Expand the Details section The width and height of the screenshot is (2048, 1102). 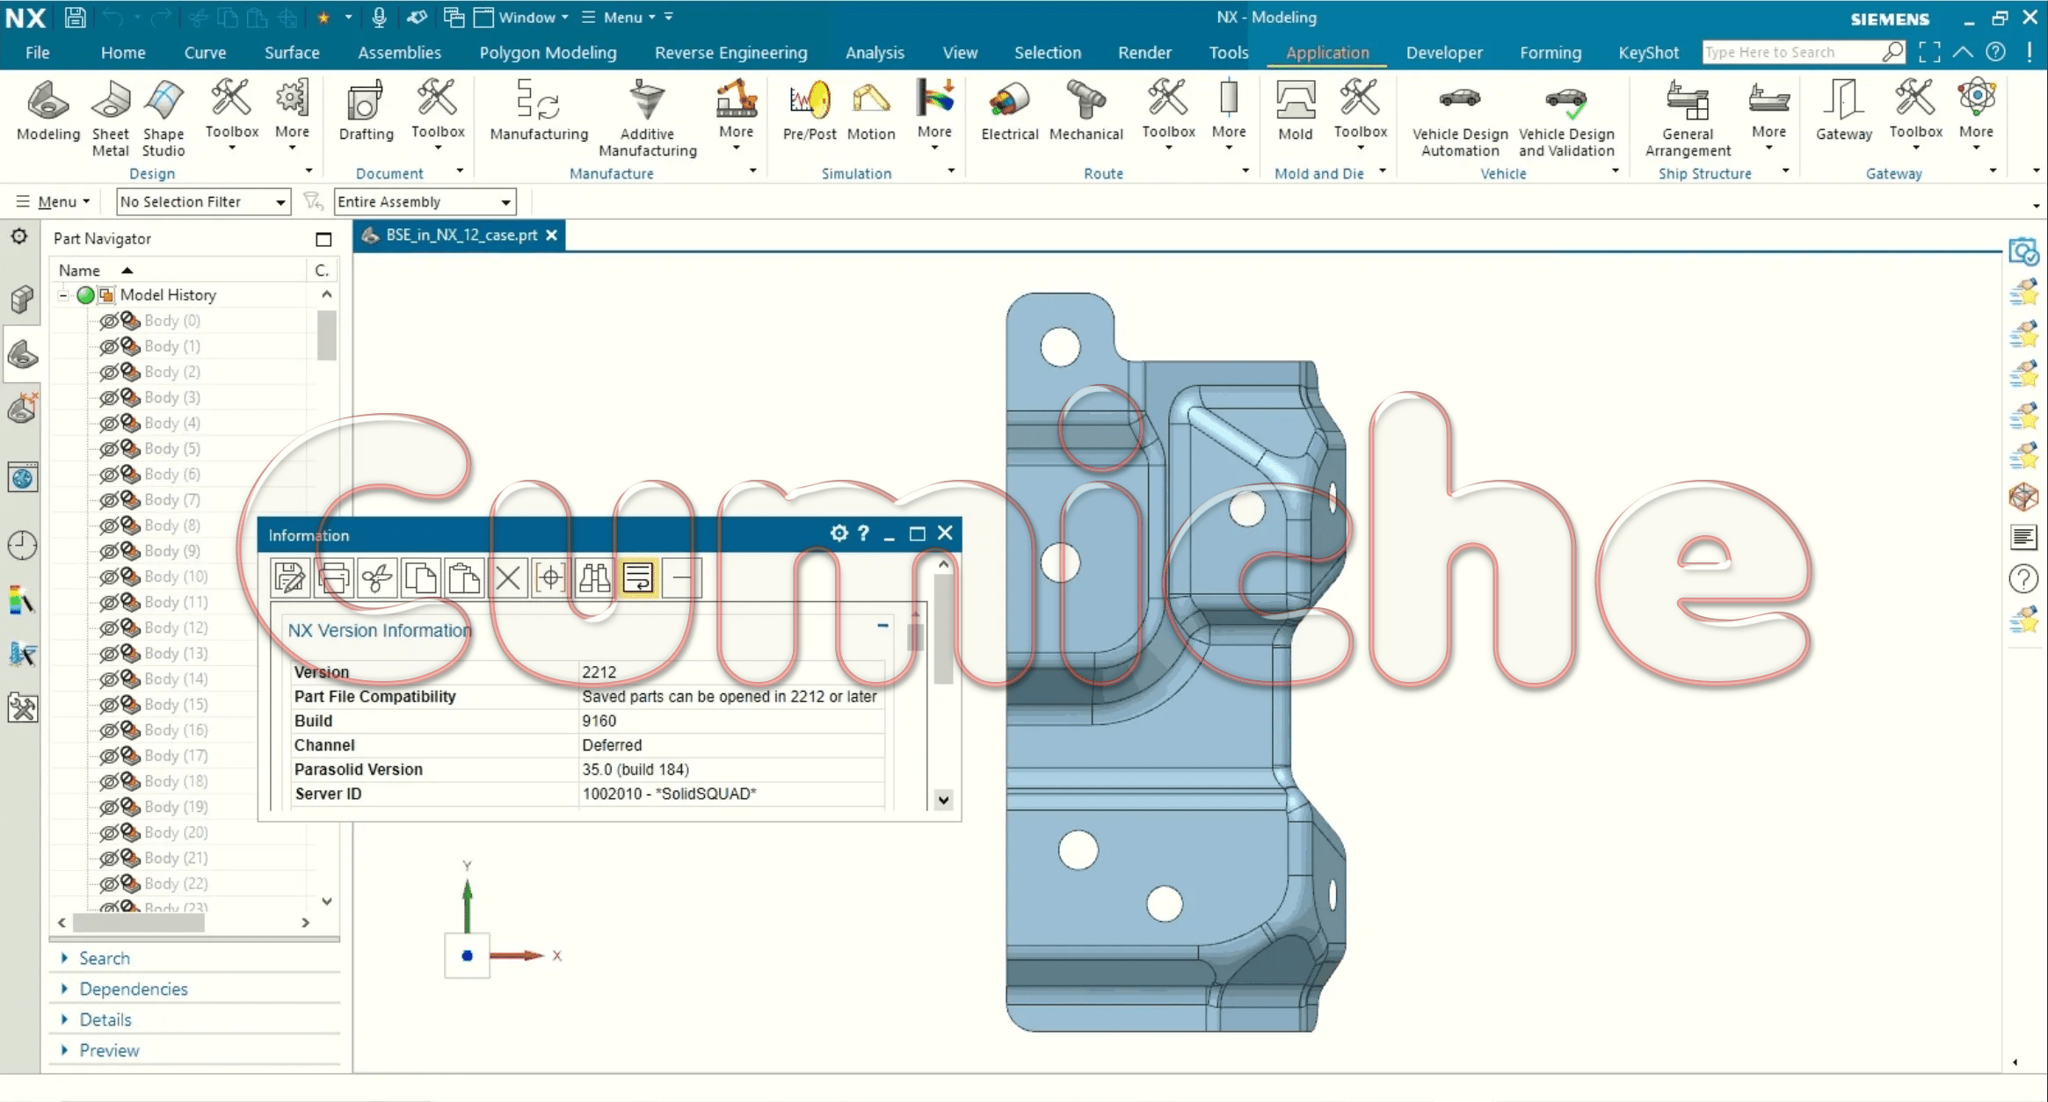105,1019
